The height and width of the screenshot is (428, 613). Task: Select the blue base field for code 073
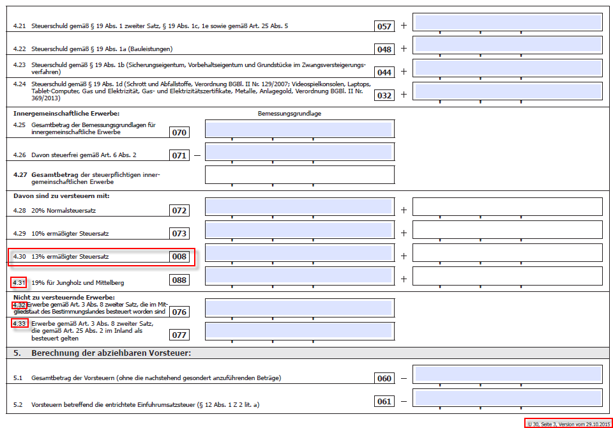299,230
